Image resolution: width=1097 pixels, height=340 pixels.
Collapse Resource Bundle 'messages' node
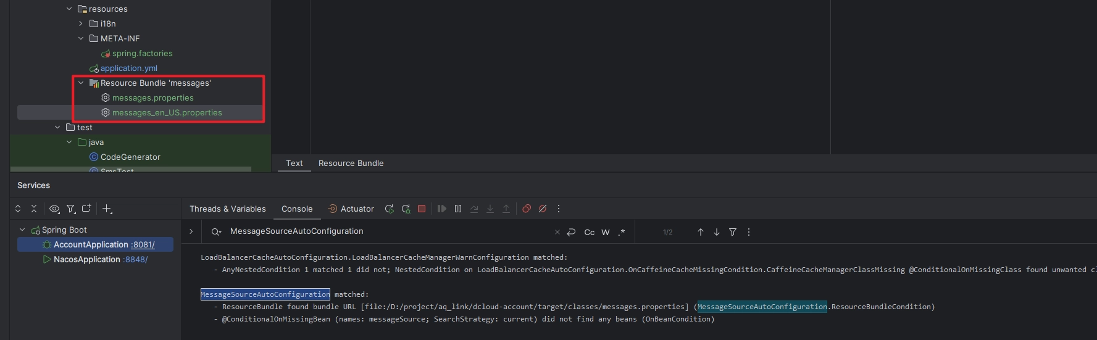coord(81,83)
